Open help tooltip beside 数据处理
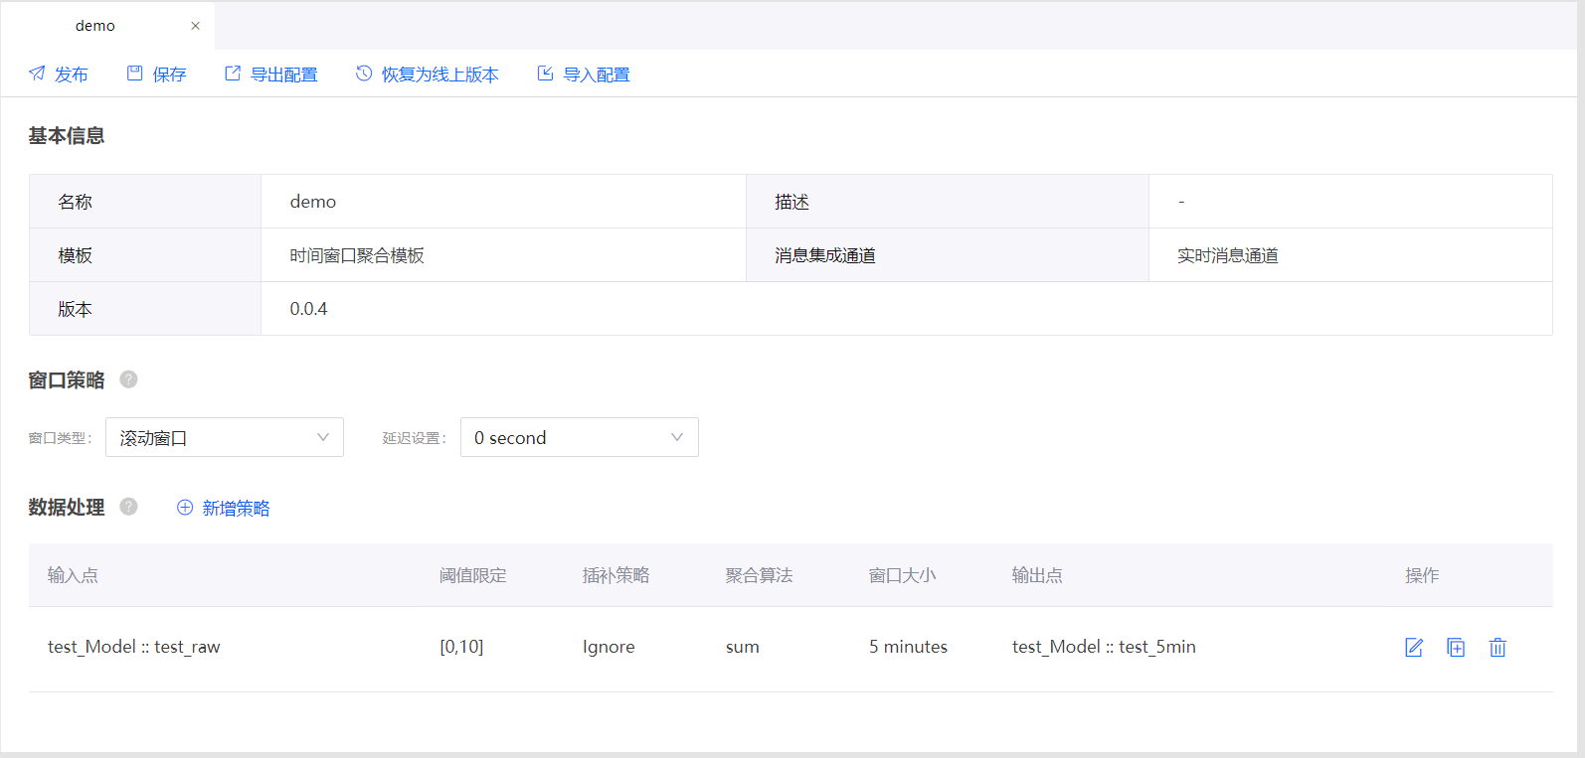 128,507
